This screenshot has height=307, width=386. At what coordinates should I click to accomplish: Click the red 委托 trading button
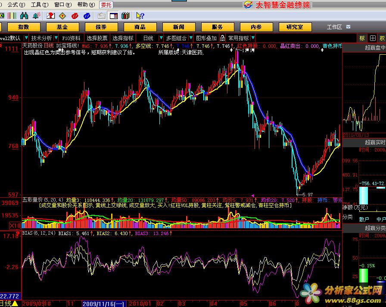[106, 5]
